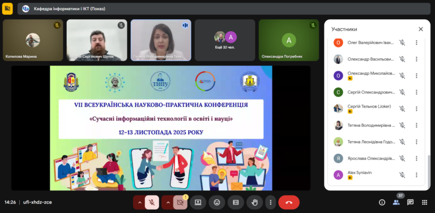Select Андрій Сергійович Шуляк video tile
The height and width of the screenshot is (213, 435).
97,40
